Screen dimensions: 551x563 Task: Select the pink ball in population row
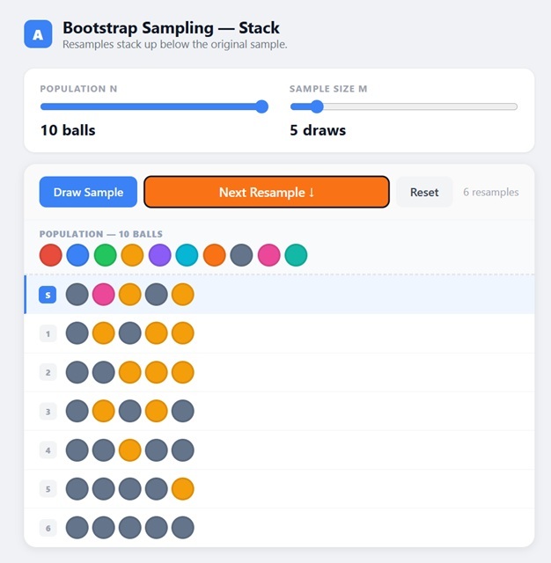269,255
